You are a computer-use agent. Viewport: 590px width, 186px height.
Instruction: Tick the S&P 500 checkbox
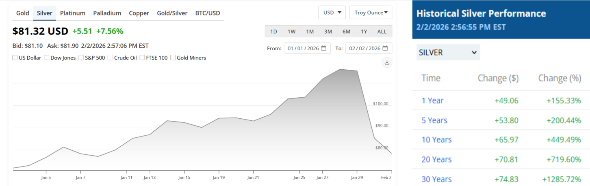(81, 58)
